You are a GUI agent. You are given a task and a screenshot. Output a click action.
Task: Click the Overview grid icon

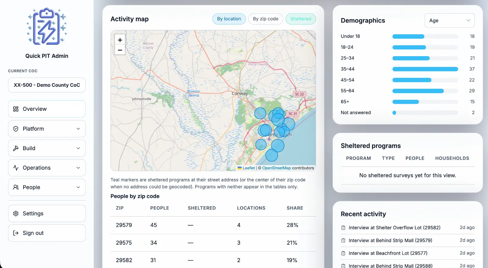pos(16,109)
